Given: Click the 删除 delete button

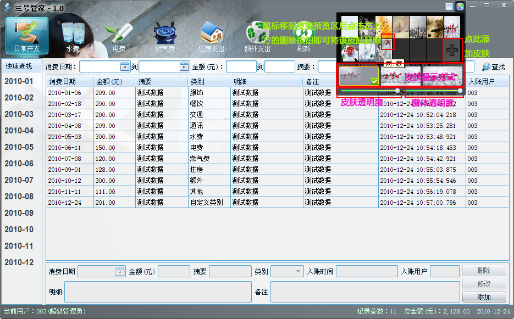Looking at the screenshot, I should click(484, 271).
